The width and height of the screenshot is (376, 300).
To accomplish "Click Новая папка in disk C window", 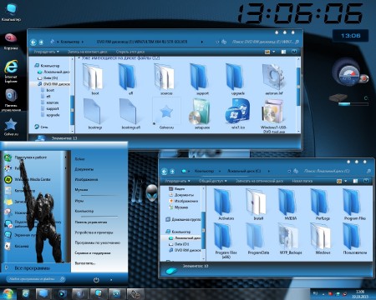I will (x=302, y=181).
